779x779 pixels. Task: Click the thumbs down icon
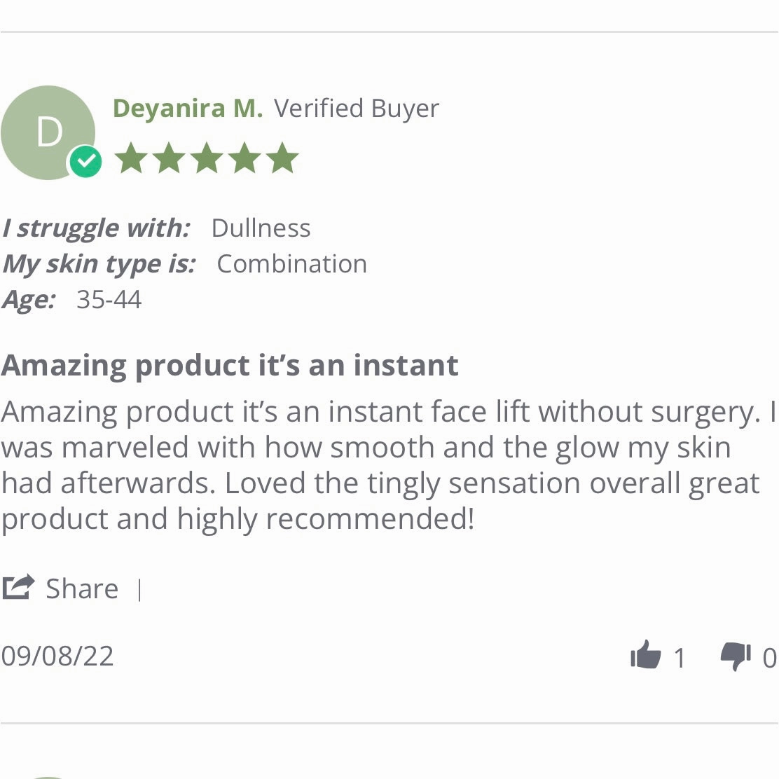pyautogui.click(x=736, y=657)
